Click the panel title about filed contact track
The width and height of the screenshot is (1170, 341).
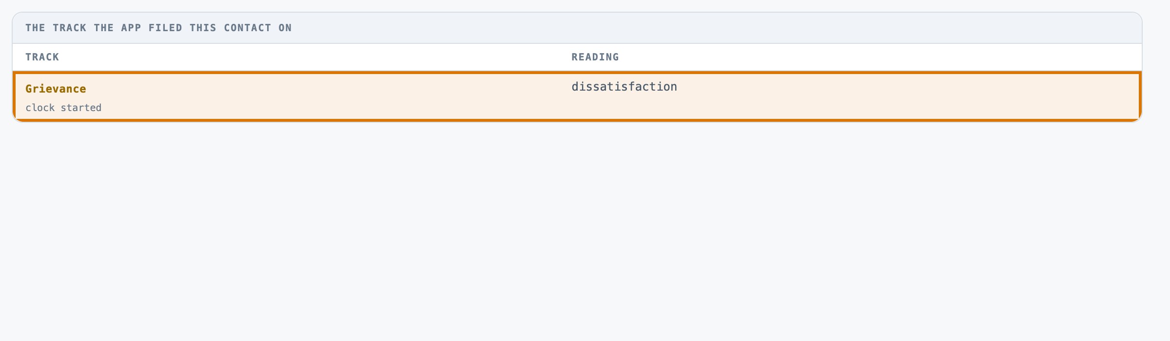click(x=158, y=28)
